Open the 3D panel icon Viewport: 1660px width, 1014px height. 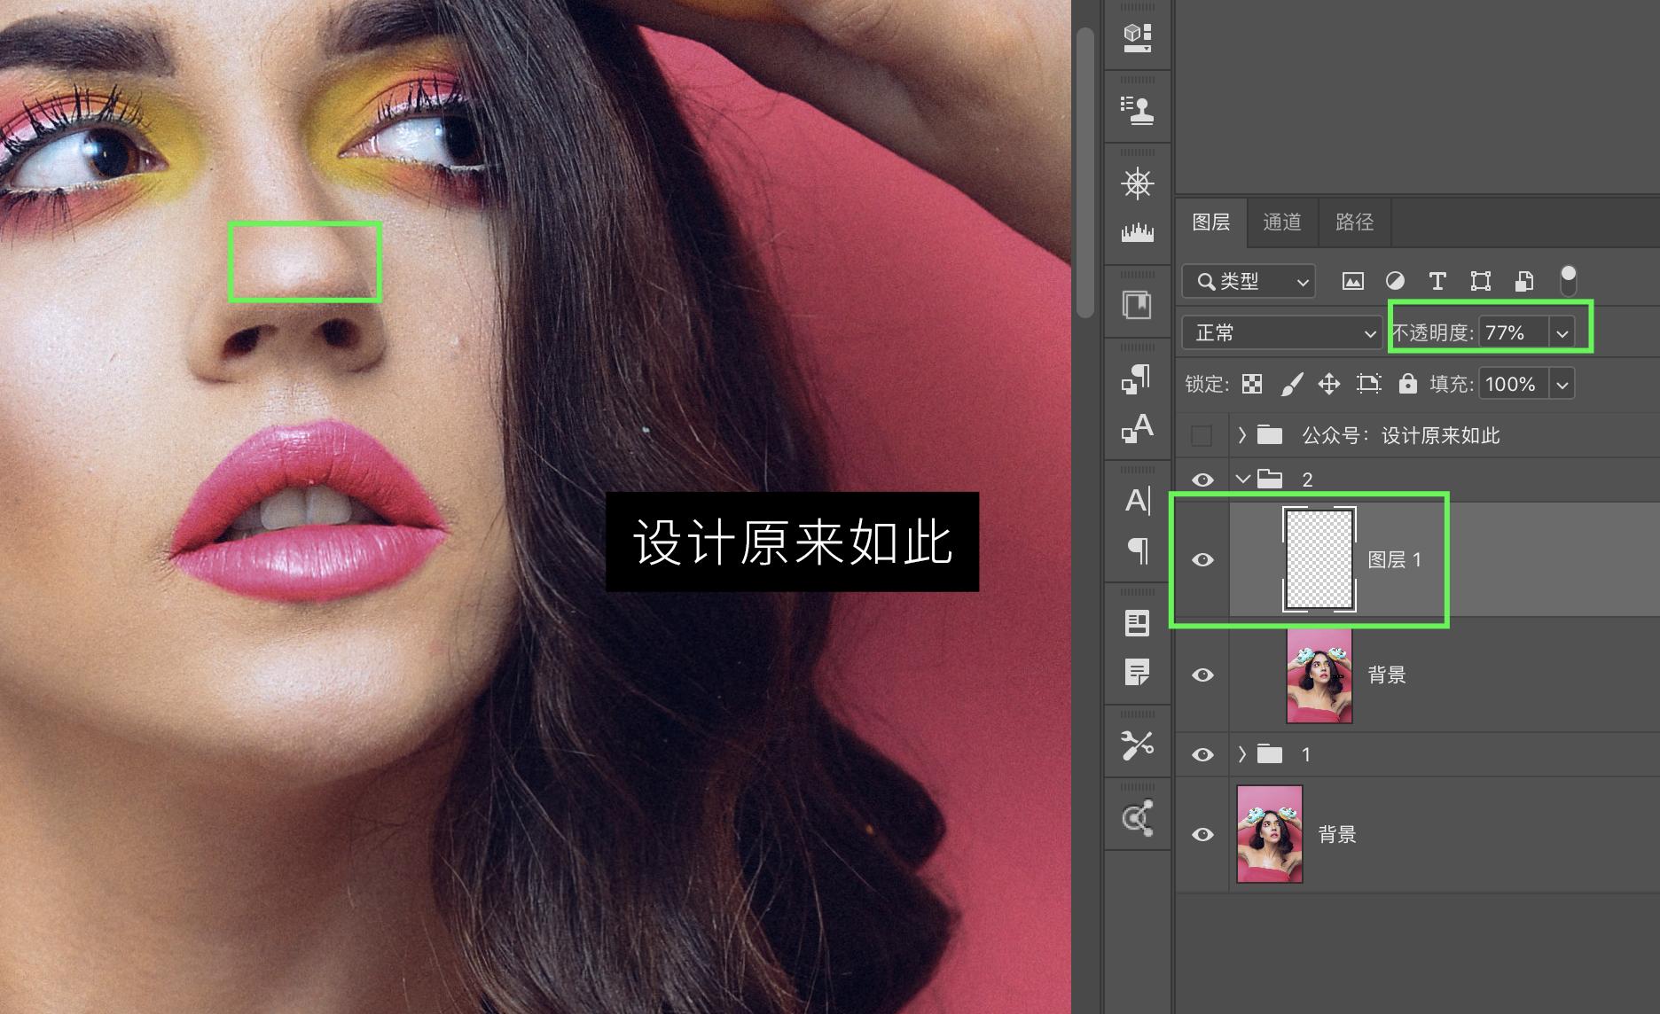click(x=1137, y=36)
